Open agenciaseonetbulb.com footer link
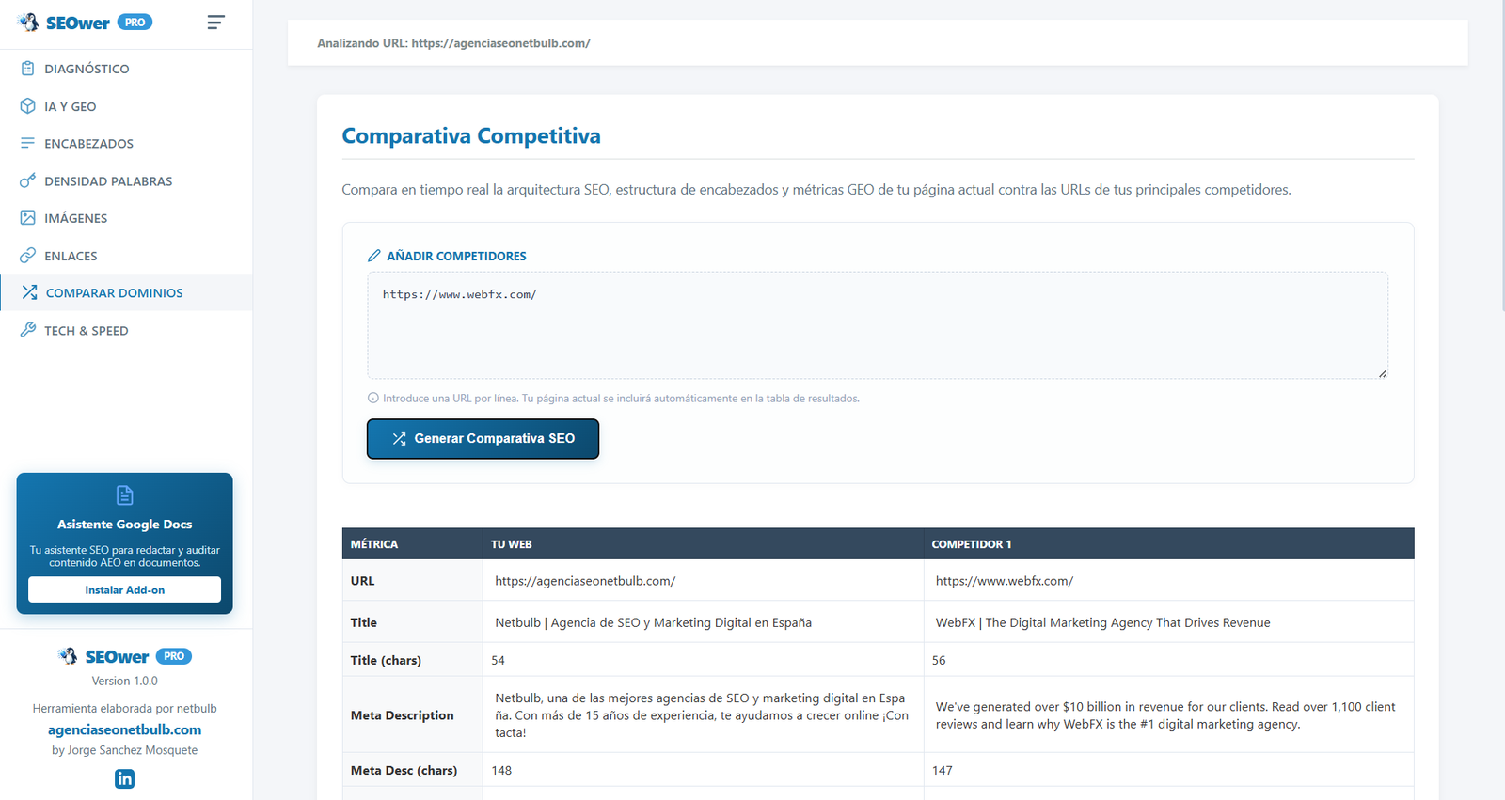Screen dimensions: 1505x800 tap(125, 729)
